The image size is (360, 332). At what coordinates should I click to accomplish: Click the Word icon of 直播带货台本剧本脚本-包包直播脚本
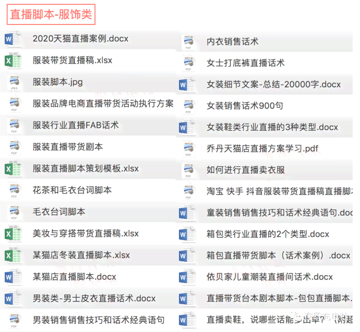pyautogui.click(x=188, y=299)
